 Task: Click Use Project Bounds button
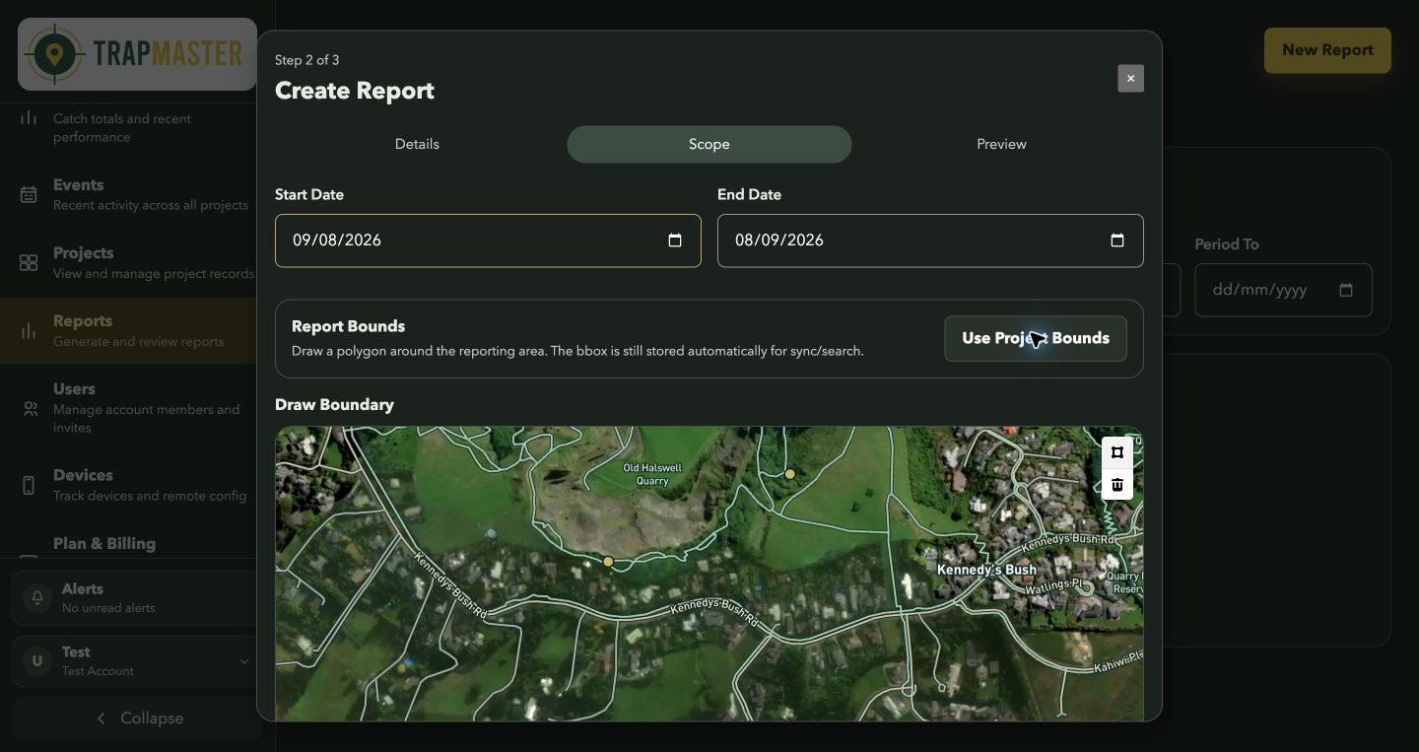(x=1036, y=338)
